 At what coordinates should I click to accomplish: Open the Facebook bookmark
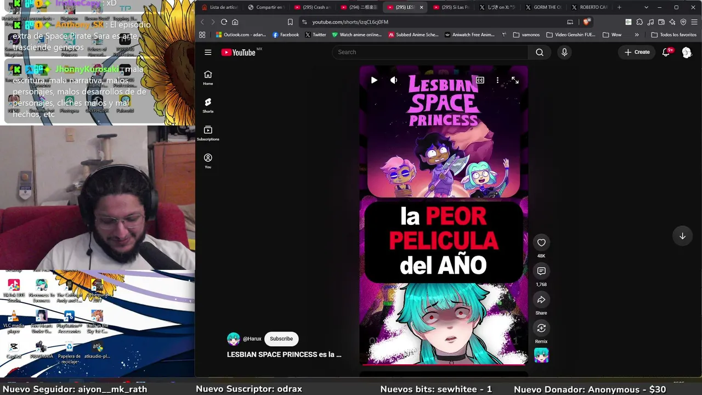coord(286,35)
